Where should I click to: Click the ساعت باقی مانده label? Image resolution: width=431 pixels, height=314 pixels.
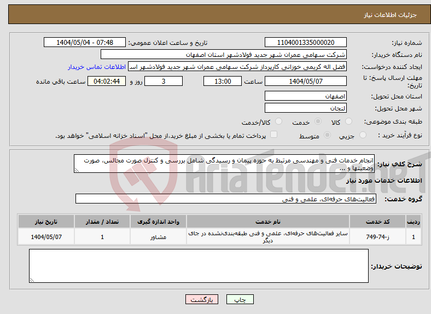click(x=61, y=82)
